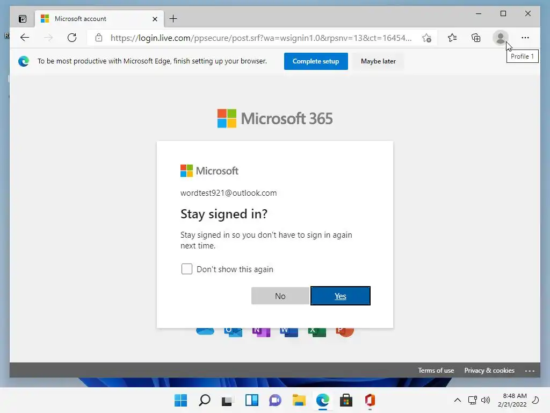Open the tab actions menu icon
The height and width of the screenshot is (413, 550).
pos(23,19)
